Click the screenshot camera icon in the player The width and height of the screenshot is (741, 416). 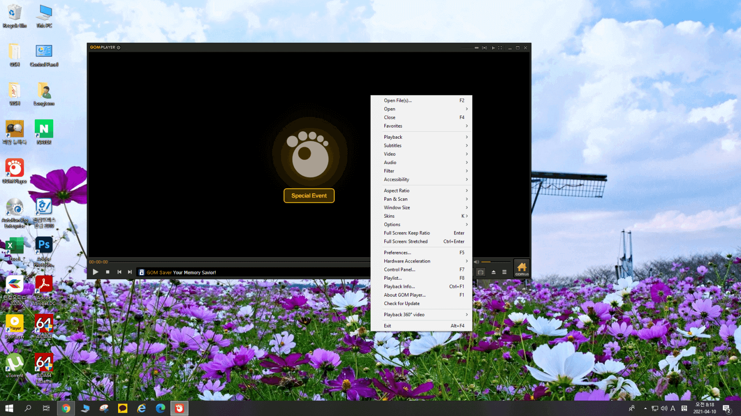[481, 272]
